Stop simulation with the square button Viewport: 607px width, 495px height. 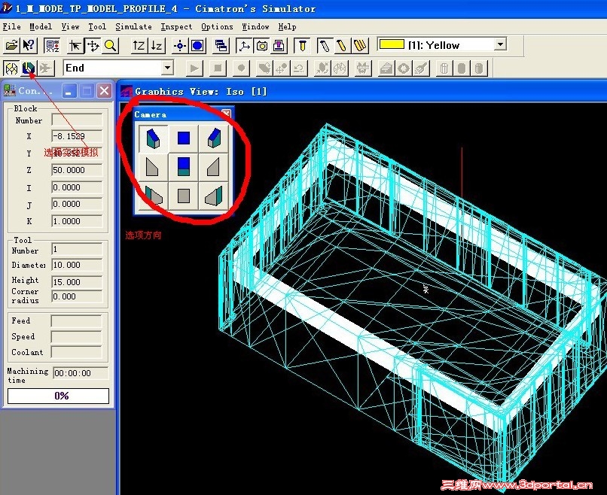click(x=218, y=68)
